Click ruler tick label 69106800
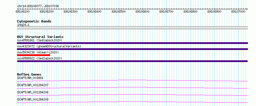Image resolution: width=256 pixels, height=106 pixels. coord(190,11)
